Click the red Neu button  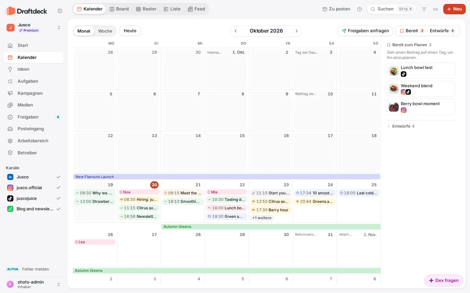(x=454, y=9)
